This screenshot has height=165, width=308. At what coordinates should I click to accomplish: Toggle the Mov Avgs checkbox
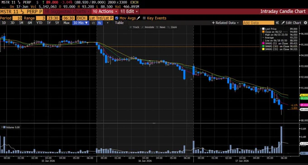coord(117,18)
